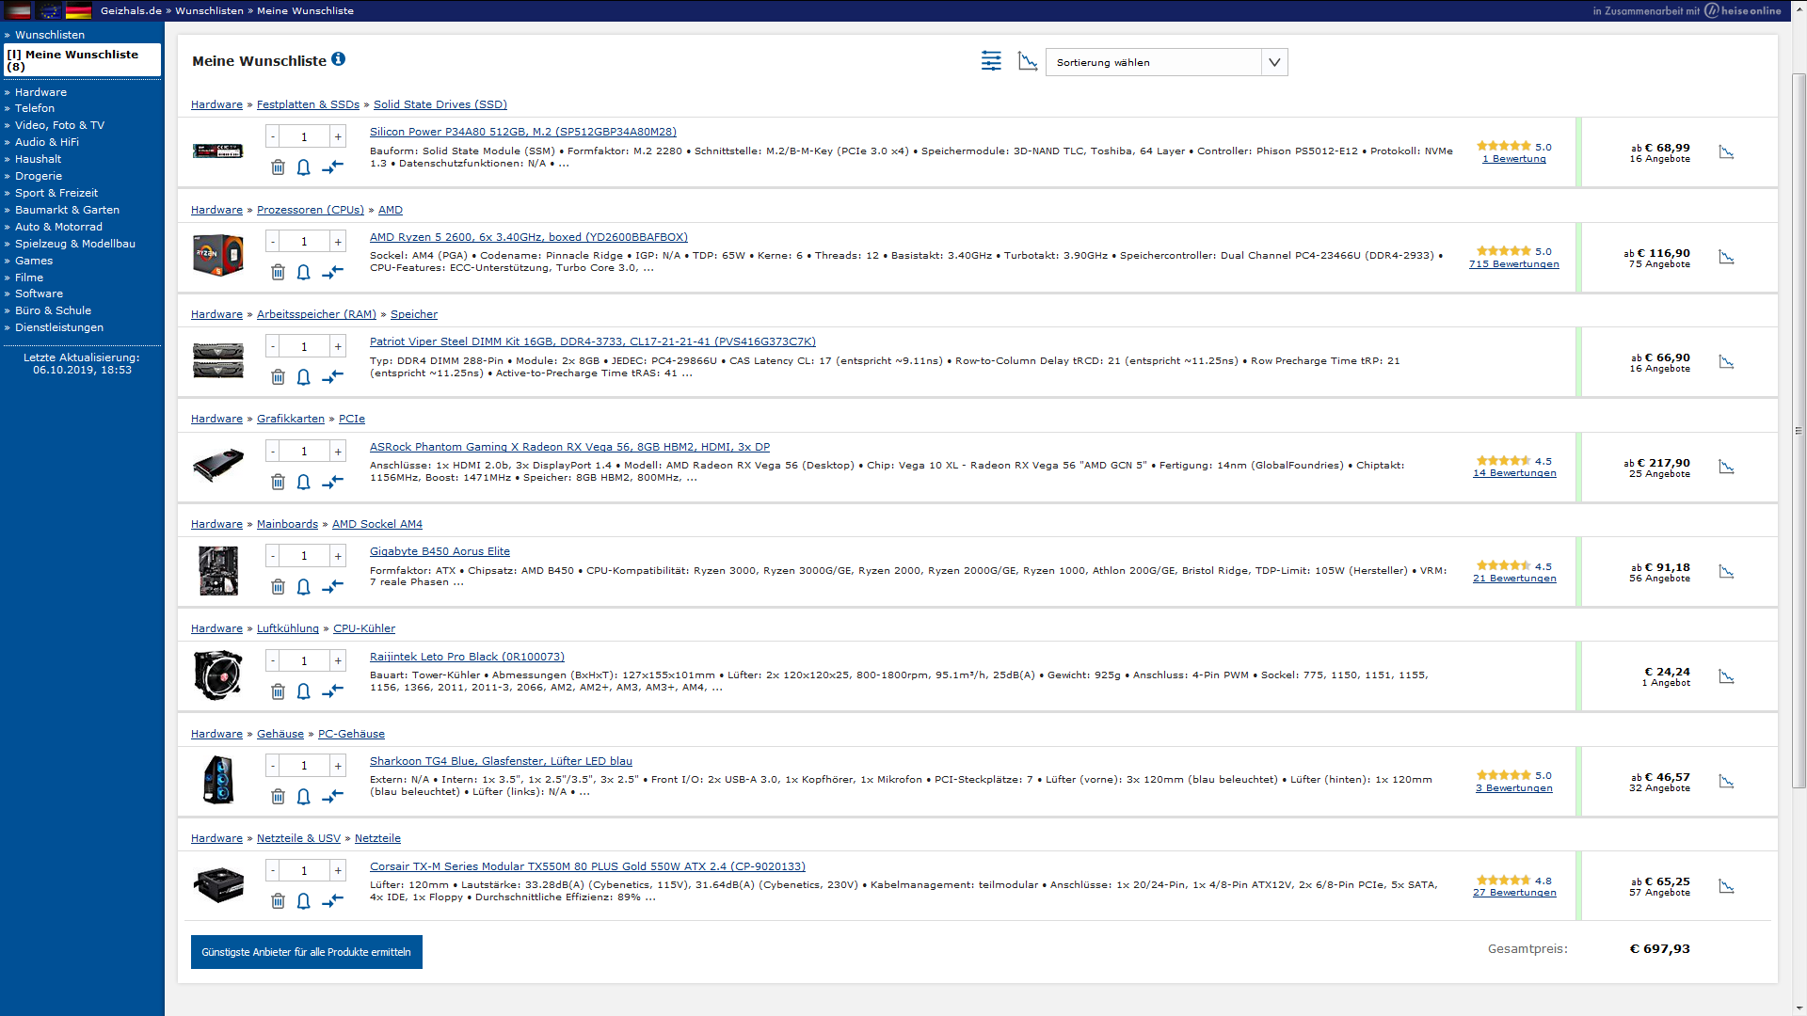The height and width of the screenshot is (1016, 1807).
Task: Click Günstigste Anbieter für alle Produkte ermitteln
Action: coord(307,952)
